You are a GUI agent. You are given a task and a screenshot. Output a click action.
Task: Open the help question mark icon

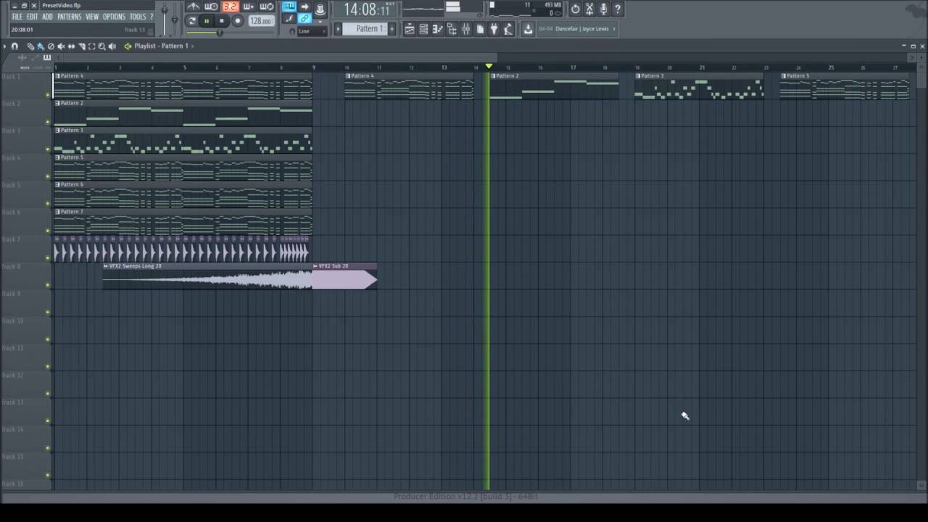617,9
